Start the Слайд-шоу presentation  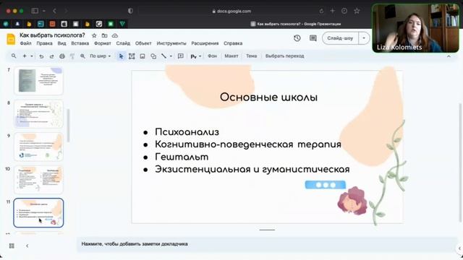tap(340, 38)
